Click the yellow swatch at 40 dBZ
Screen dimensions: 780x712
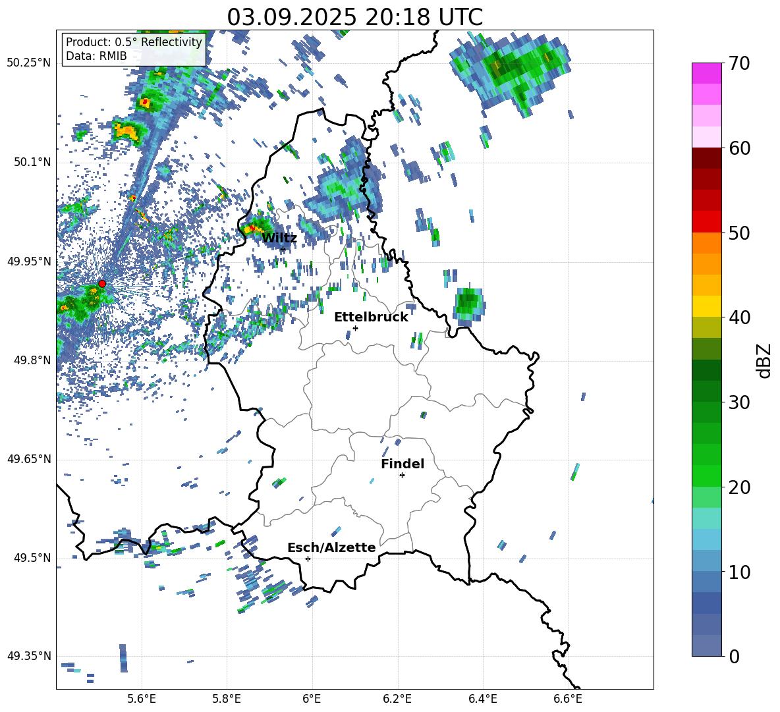coord(706,306)
